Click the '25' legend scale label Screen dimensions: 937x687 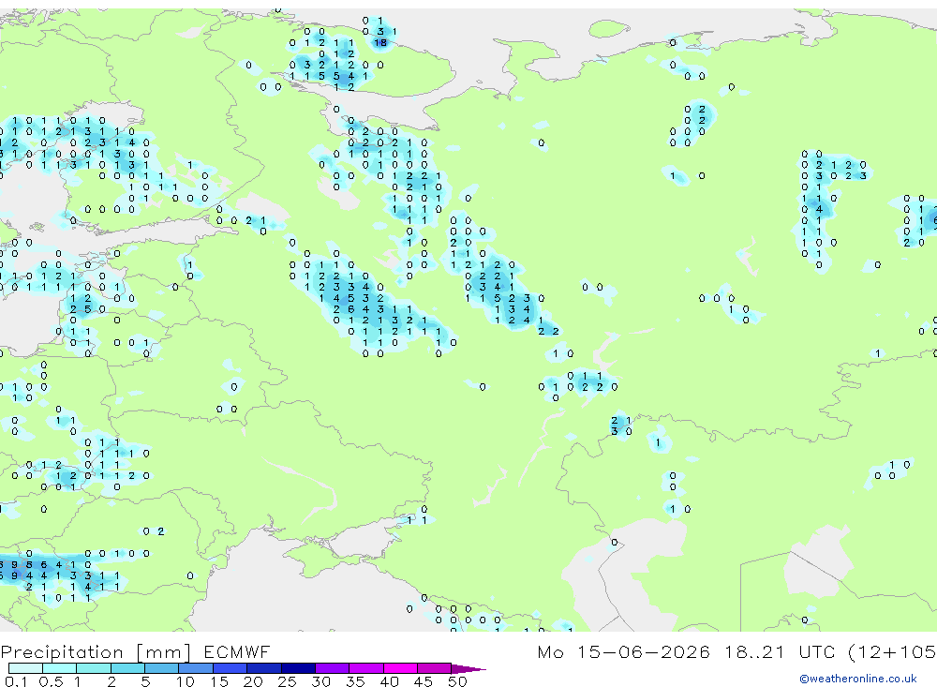point(287,681)
